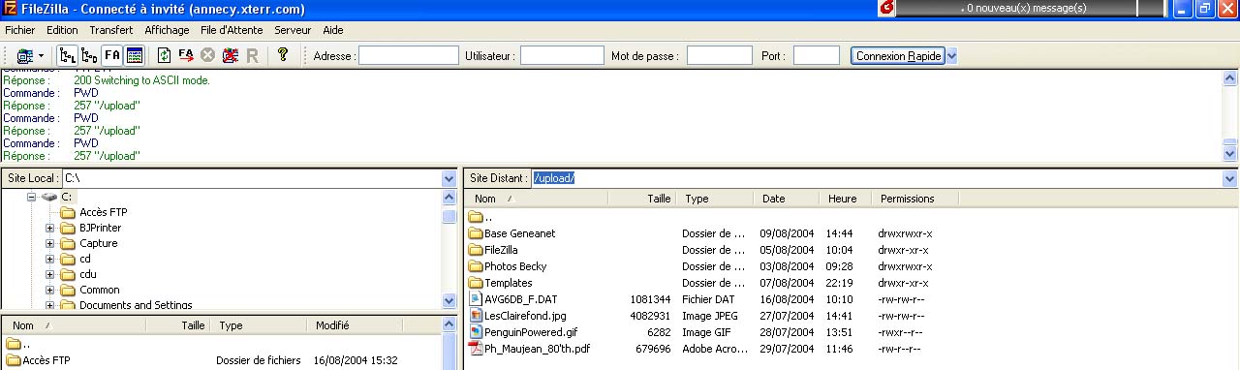
Task: Expand the cd folder node
Action: pyautogui.click(x=49, y=259)
